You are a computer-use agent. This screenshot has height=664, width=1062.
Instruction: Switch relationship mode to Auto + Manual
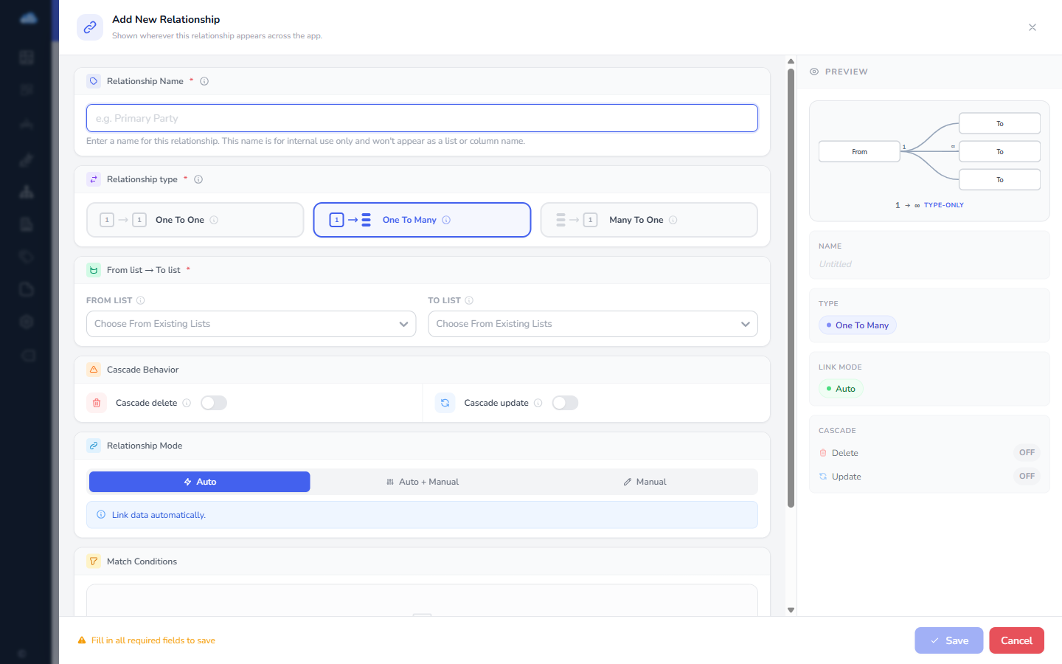click(x=423, y=482)
